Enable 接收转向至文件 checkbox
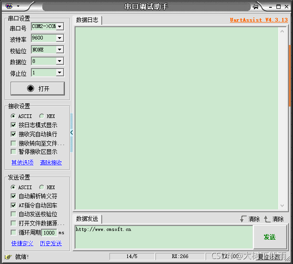The height and width of the screenshot is (264, 293). pyautogui.click(x=13, y=143)
